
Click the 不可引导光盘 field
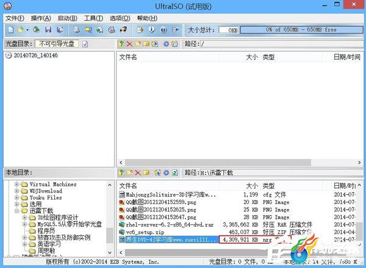click(x=57, y=44)
